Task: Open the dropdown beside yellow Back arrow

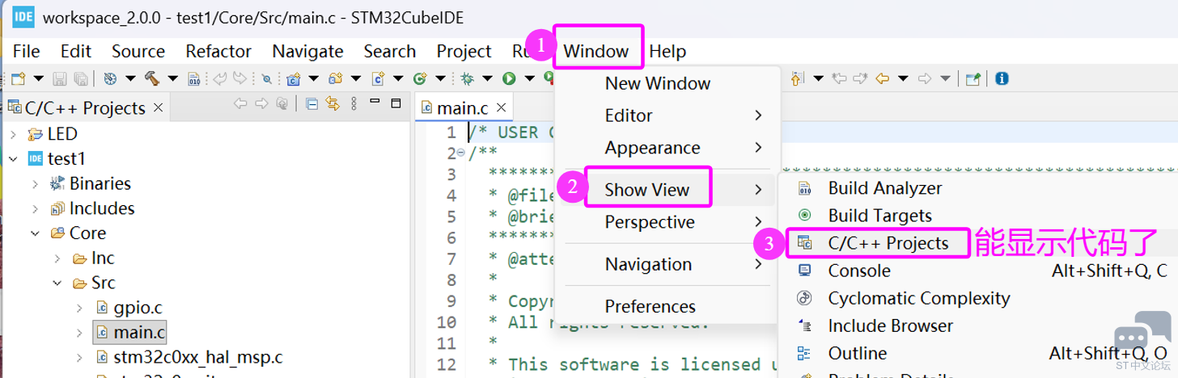Action: (x=904, y=78)
